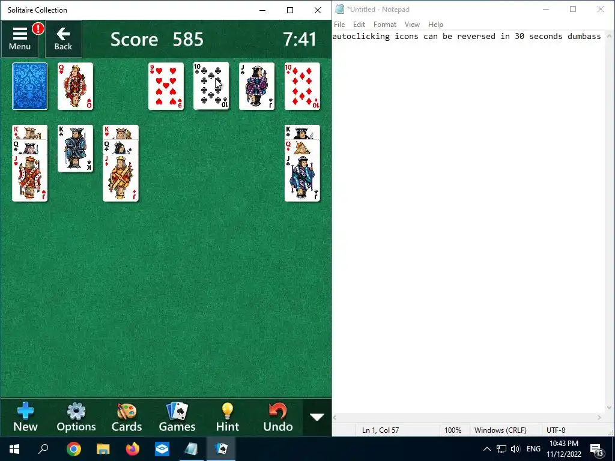Select King of diamonds in first column
The height and width of the screenshot is (461, 615).
pyautogui.click(x=30, y=132)
